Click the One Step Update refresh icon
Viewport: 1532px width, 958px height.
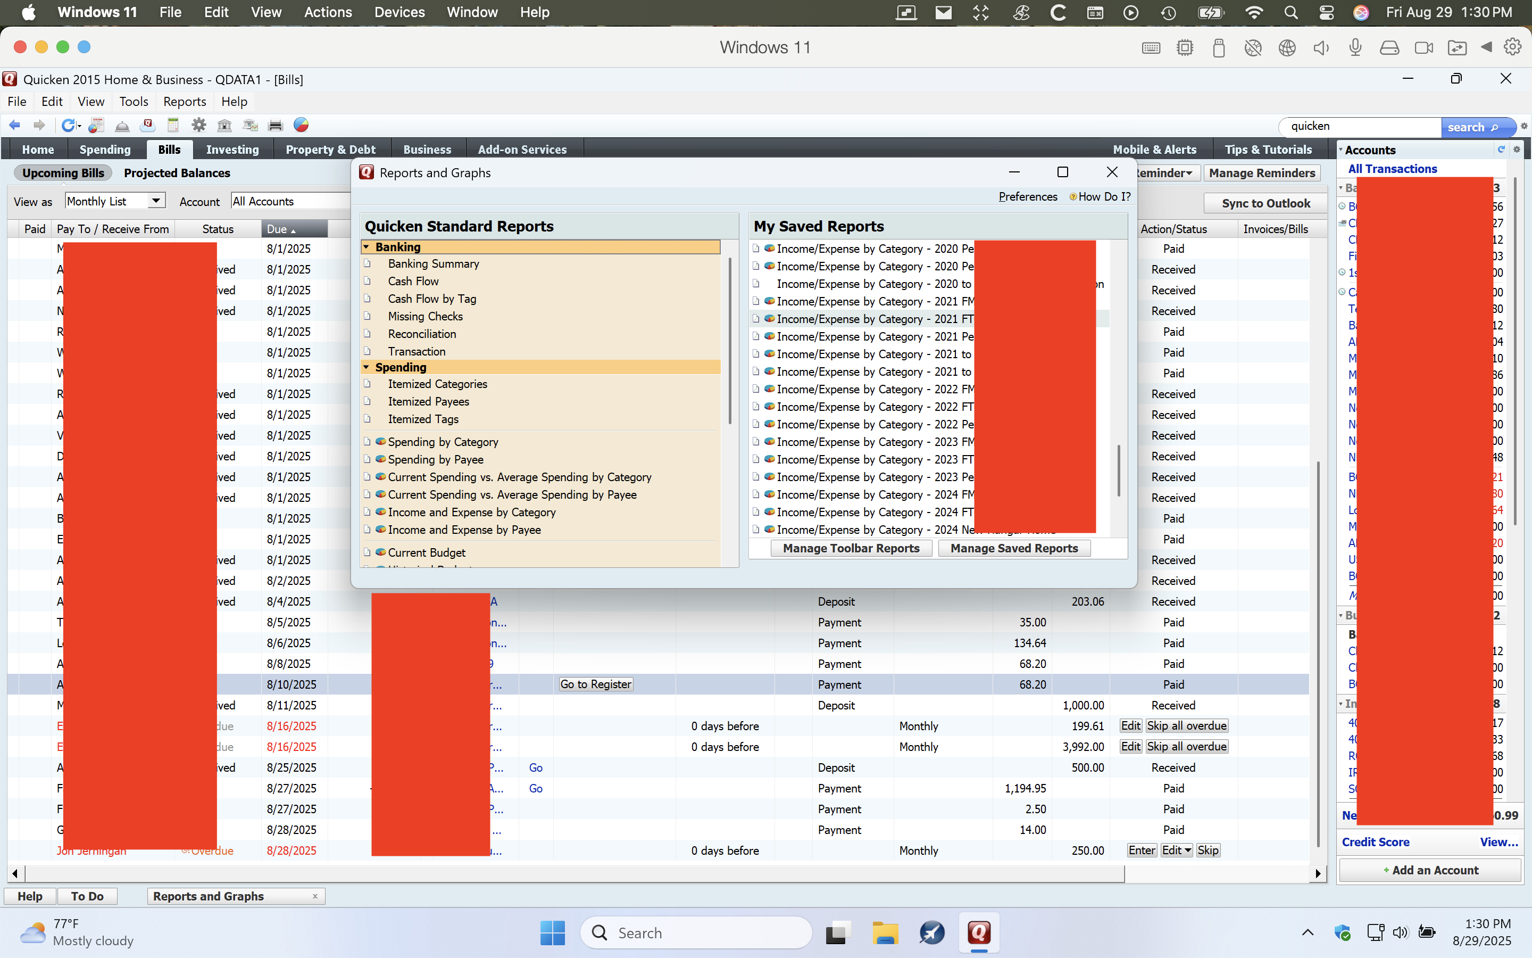pos(69,126)
